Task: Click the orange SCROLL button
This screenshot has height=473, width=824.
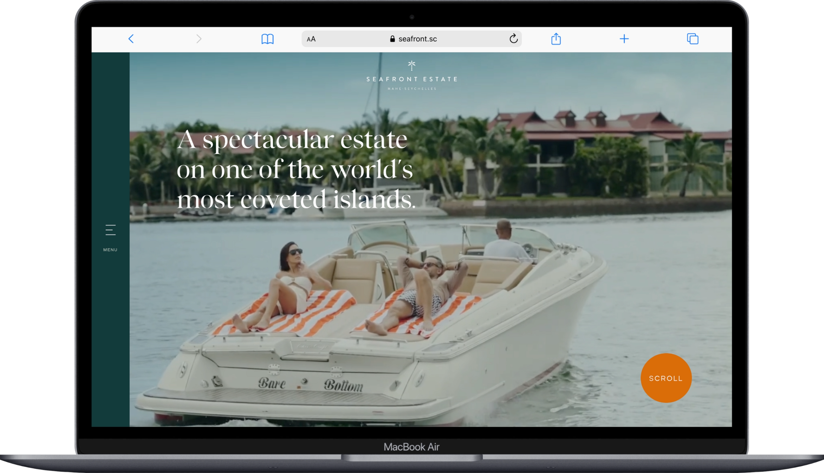Action: 666,378
